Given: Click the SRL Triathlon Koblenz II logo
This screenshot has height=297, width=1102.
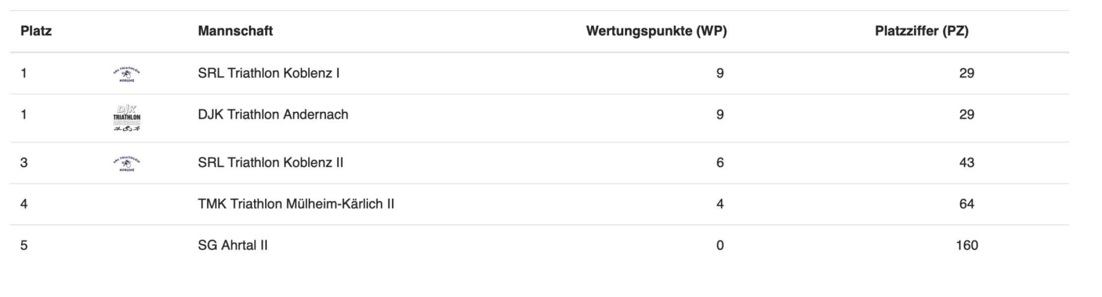Looking at the screenshot, I should 127,163.
